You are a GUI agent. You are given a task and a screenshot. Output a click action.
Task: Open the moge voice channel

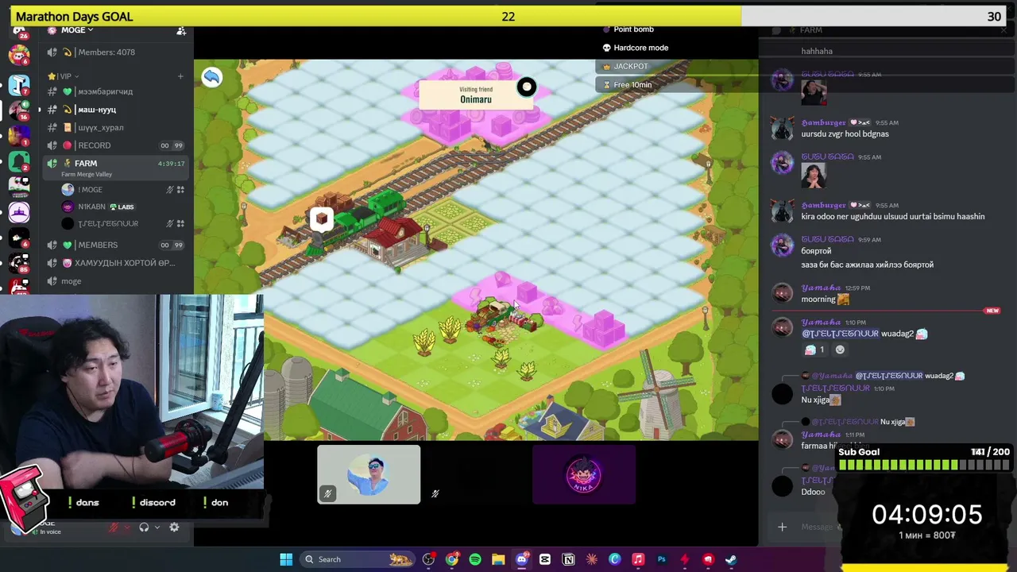pos(72,281)
